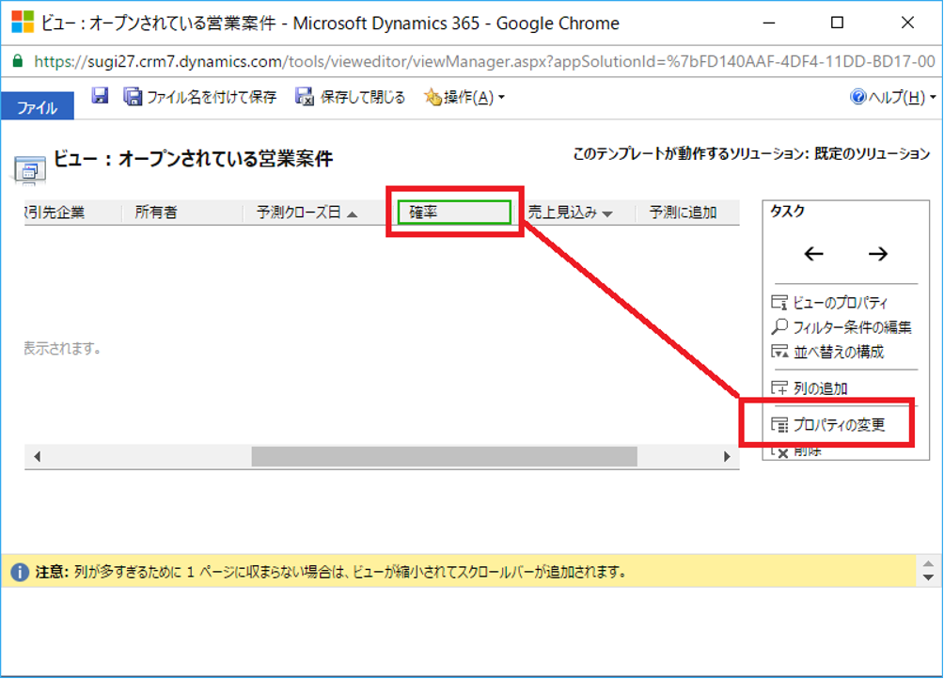Select the 所有者 column header

pos(156,212)
